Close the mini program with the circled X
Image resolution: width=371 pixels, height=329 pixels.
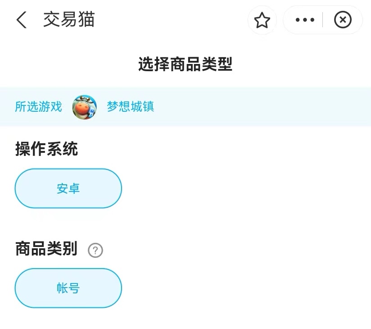tap(343, 20)
